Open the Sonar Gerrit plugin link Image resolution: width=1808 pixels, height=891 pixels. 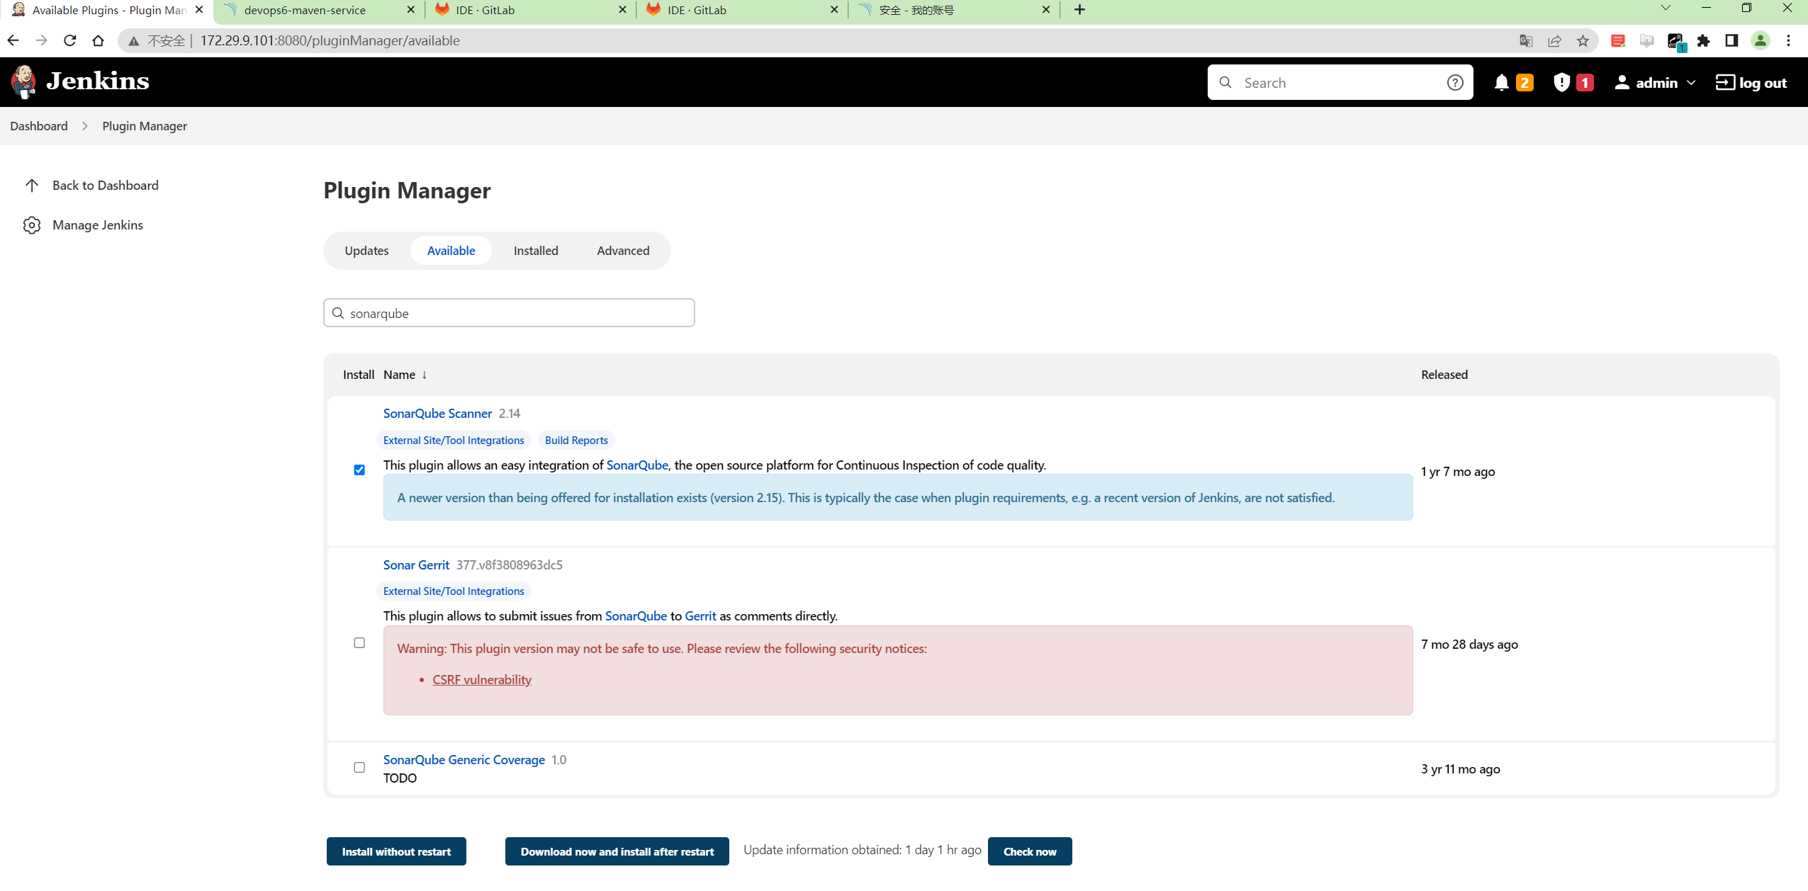click(416, 565)
